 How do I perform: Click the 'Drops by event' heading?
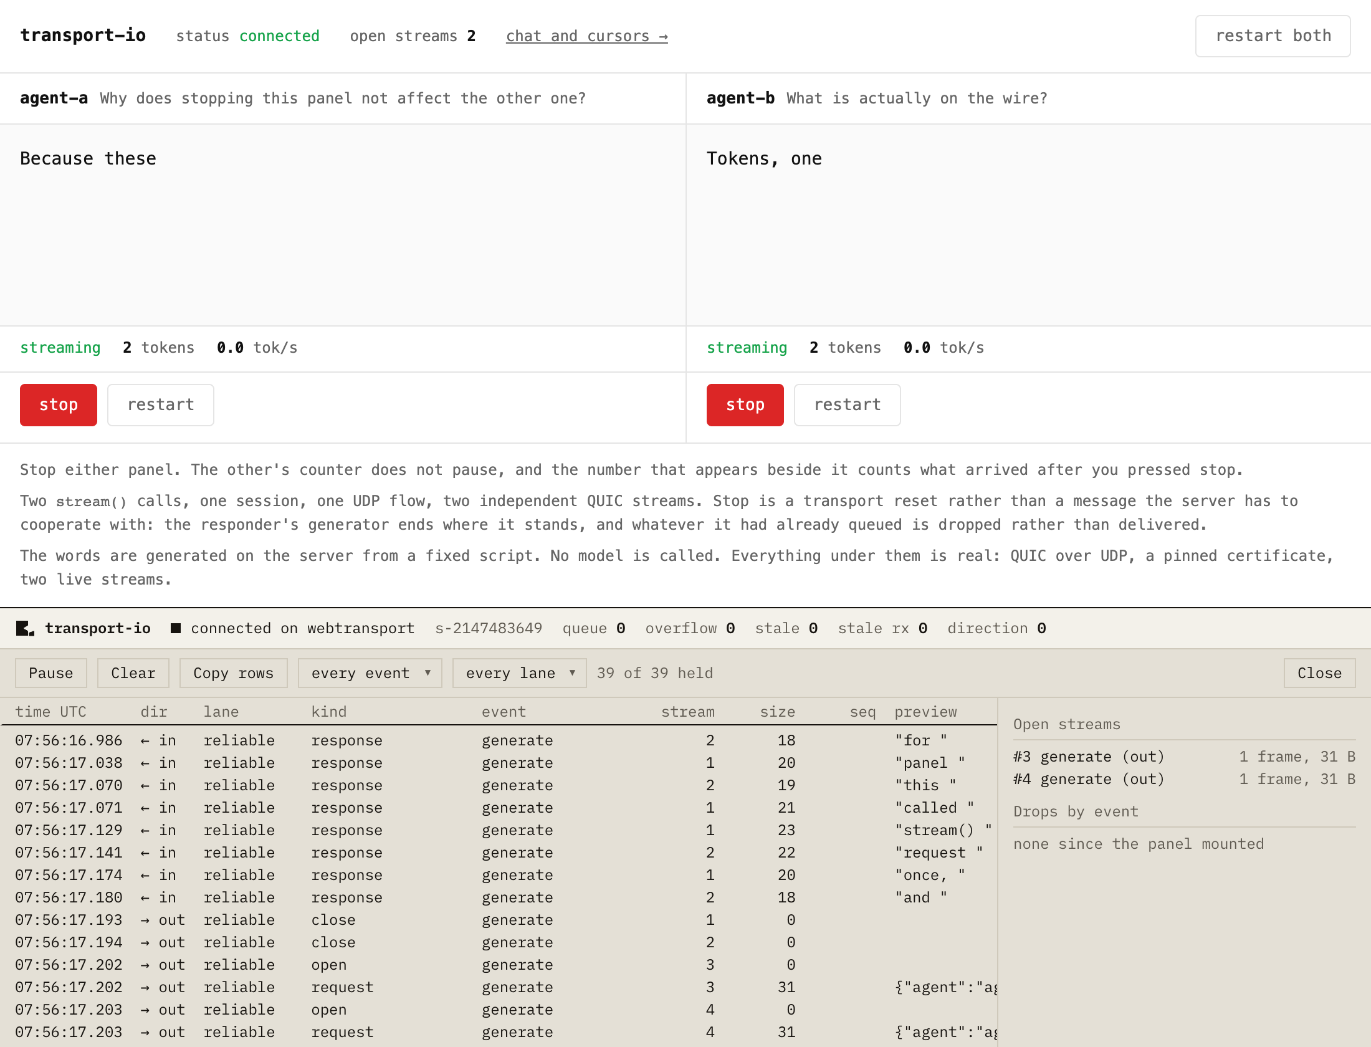tap(1076, 811)
